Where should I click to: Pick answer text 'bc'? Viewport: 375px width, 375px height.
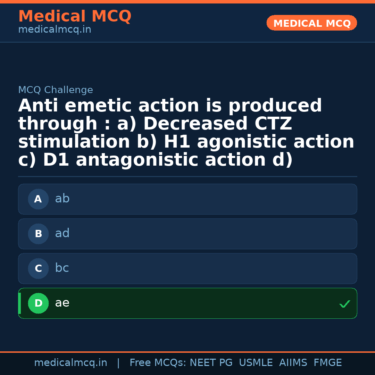pos(62,268)
